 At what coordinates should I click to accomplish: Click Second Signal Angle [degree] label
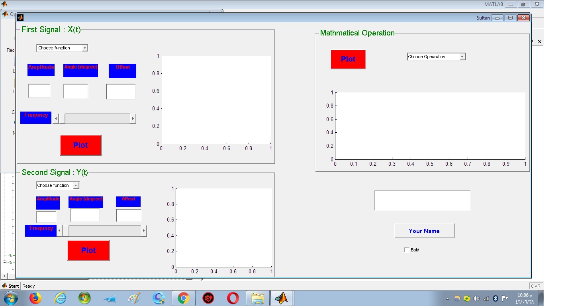click(86, 202)
